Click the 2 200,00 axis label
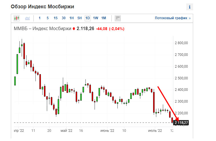 pyautogui.click(x=181, y=113)
